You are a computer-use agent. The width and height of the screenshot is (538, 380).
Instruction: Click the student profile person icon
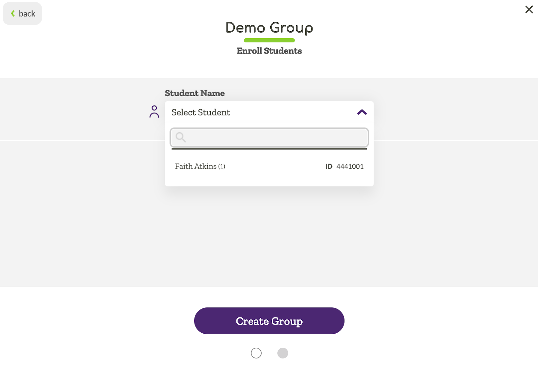tap(154, 112)
